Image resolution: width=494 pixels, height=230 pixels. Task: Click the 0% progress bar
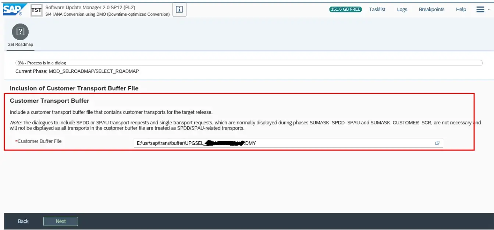click(249, 63)
